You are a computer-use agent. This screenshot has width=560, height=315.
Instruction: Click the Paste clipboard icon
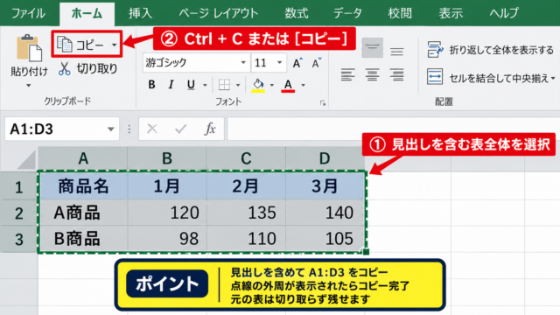(x=30, y=48)
